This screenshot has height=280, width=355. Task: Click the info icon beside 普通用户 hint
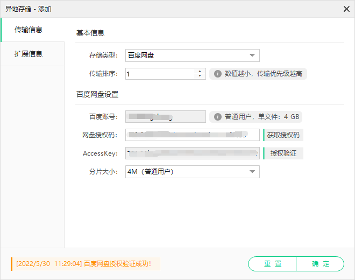(x=218, y=117)
